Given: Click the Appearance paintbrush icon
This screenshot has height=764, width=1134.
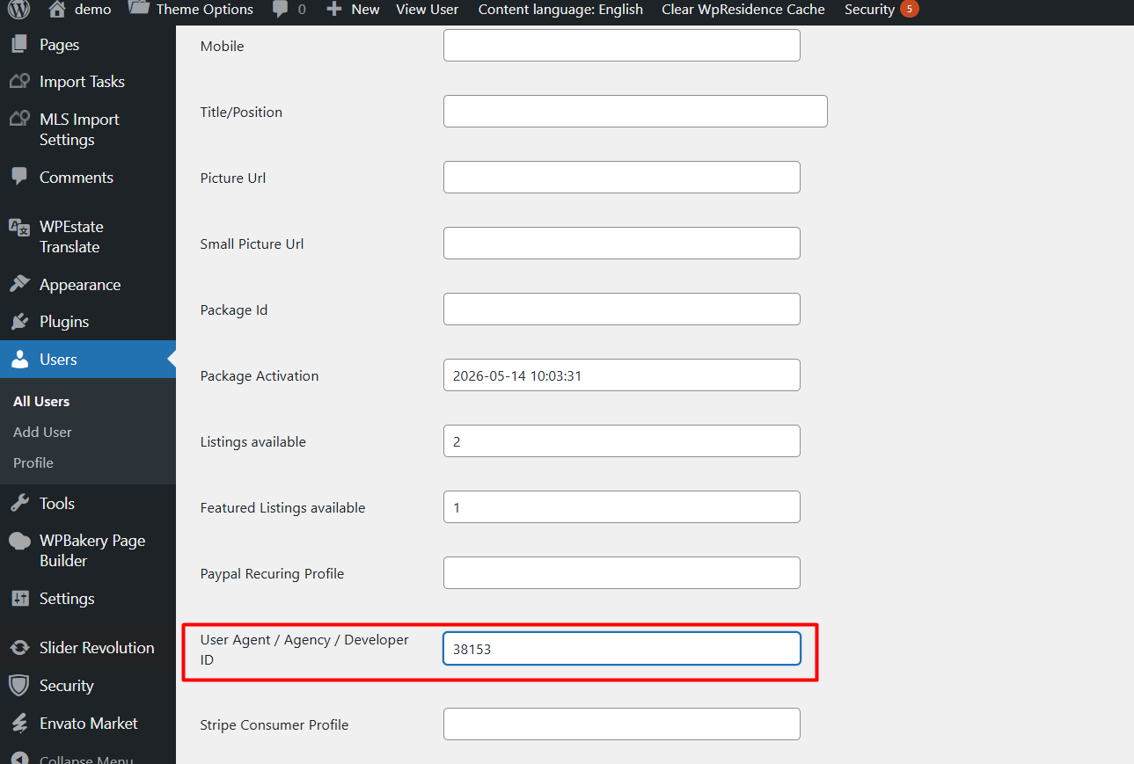Looking at the screenshot, I should click(19, 284).
